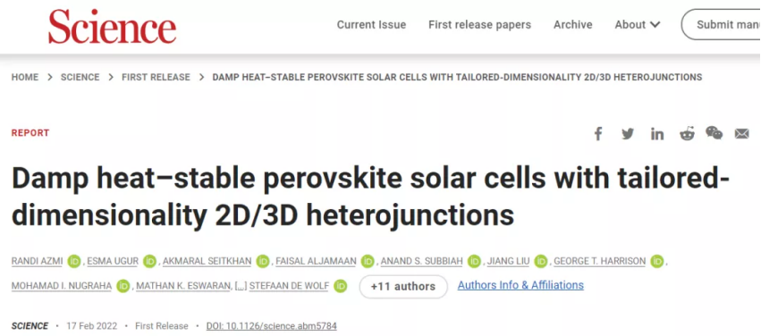Share via WeChat icon
The image size is (761, 336).
click(x=714, y=133)
